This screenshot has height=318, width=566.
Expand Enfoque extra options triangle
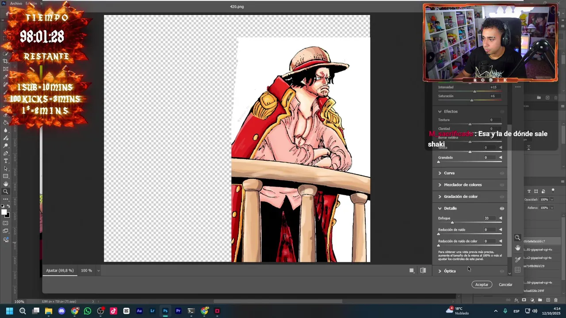coord(501,218)
